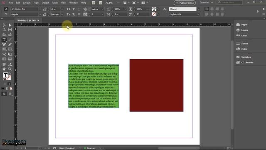This screenshot has height=150, width=266.
Task: Select the Gradient Swatch tool
Action: point(4,59)
